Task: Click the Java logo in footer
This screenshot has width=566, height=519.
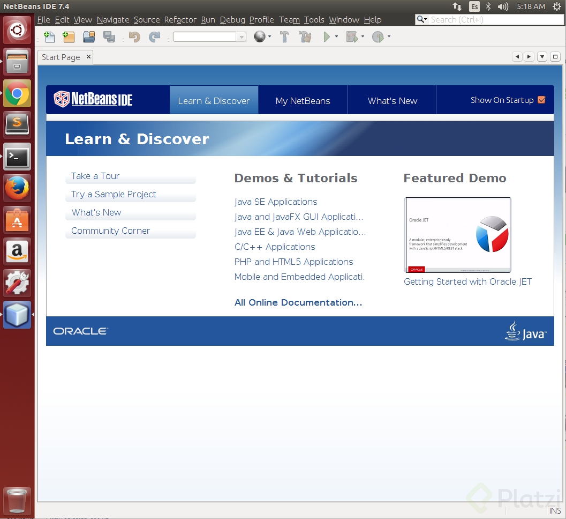Action: coord(526,331)
